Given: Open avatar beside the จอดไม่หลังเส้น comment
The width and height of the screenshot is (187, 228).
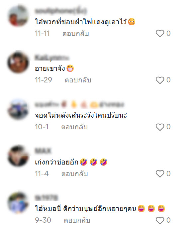Looking at the screenshot, I should point(18,109).
